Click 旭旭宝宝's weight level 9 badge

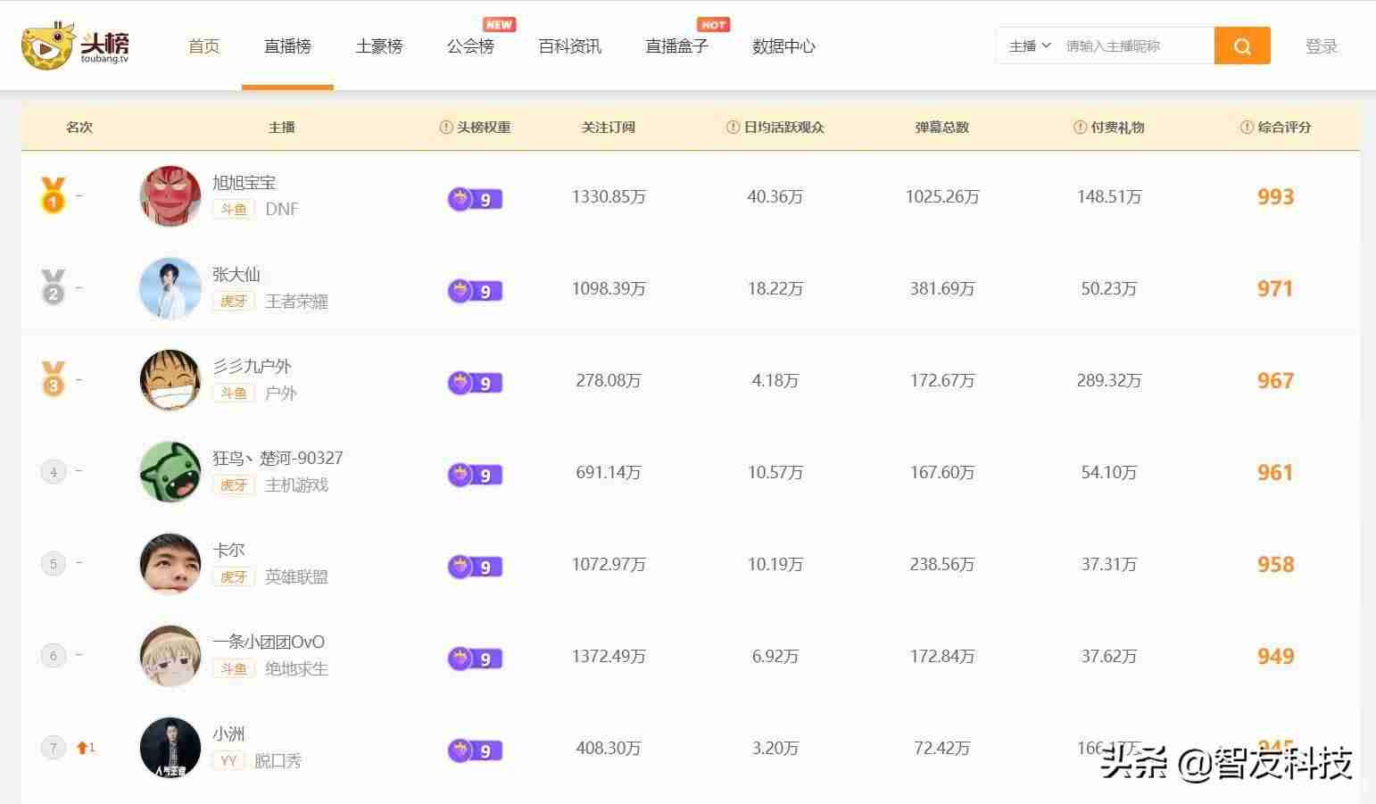point(475,199)
